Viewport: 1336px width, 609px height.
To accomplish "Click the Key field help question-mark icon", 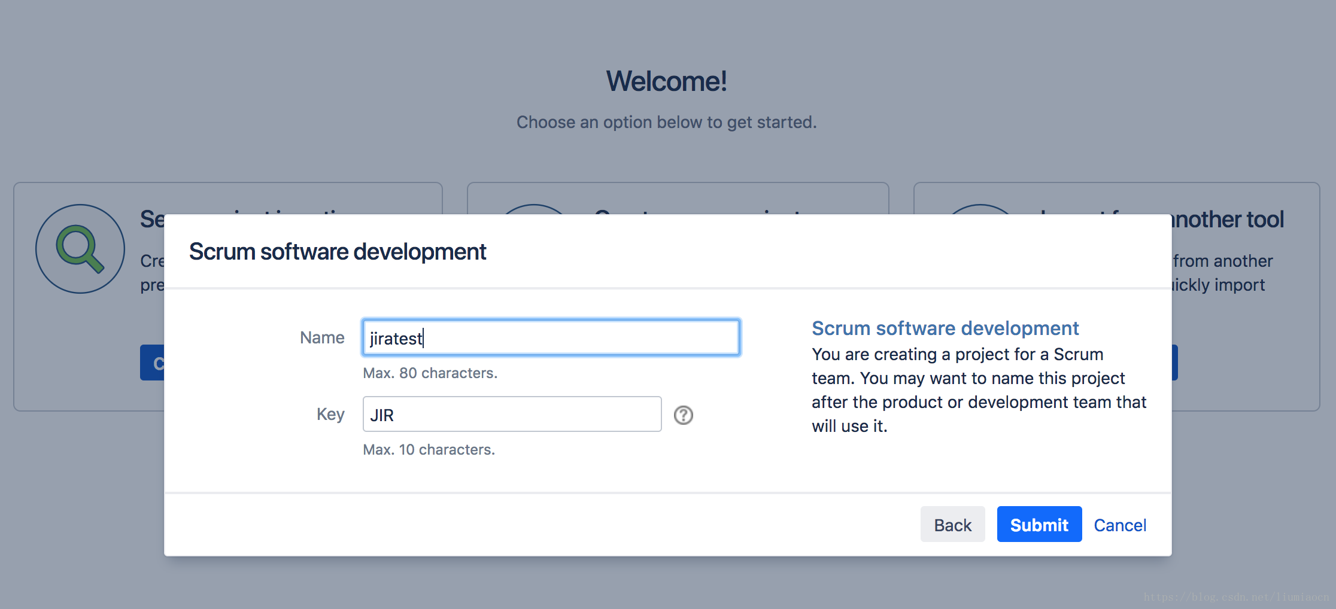I will tap(683, 415).
